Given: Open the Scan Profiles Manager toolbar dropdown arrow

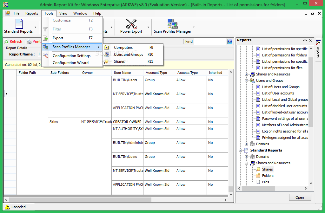Looking at the screenshot, I should (194, 27).
